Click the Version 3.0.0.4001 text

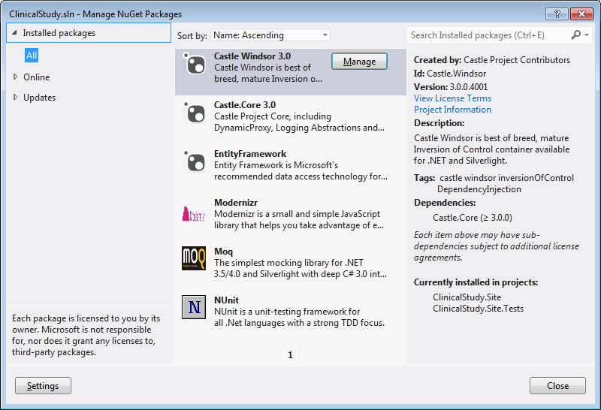[451, 87]
